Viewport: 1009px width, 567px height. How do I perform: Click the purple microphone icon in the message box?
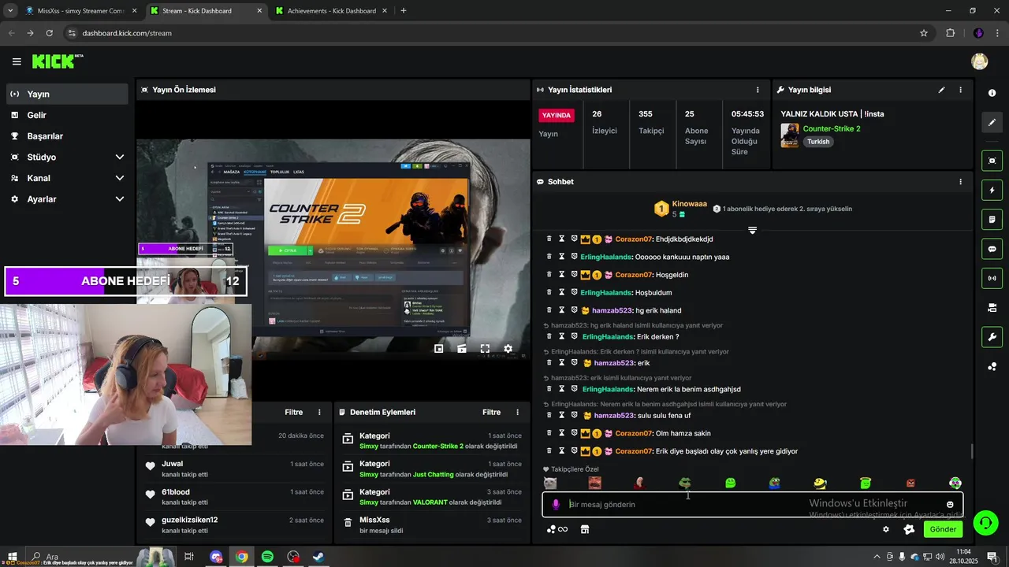(x=556, y=504)
